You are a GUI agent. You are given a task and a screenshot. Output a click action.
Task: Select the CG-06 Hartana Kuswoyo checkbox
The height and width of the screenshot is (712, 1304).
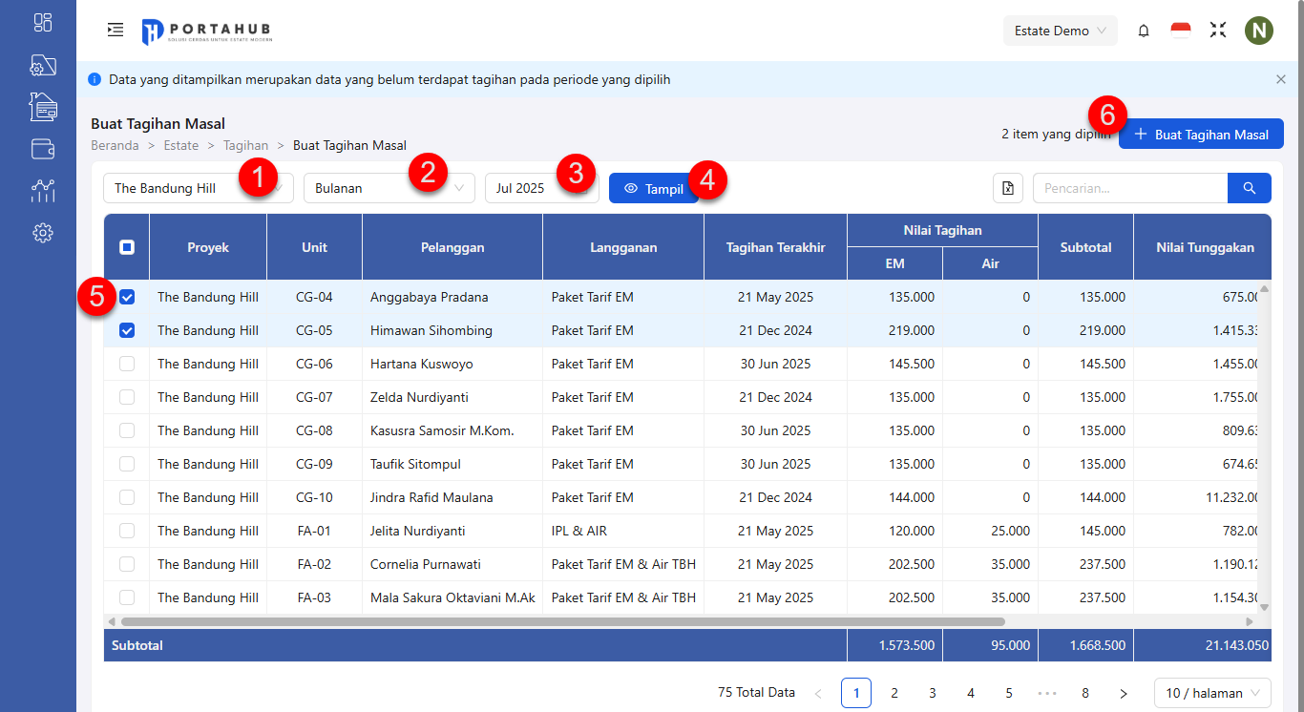tap(127, 364)
